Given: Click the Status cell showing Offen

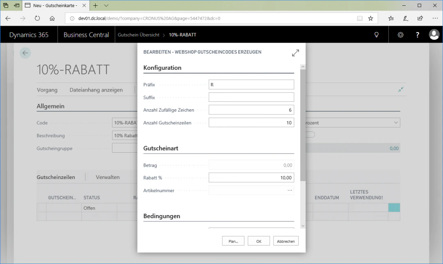Looking at the screenshot, I should 99,208.
